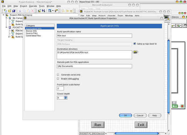Open Help menu in Project Explorer
This screenshot has width=187, height=135.
59,6
